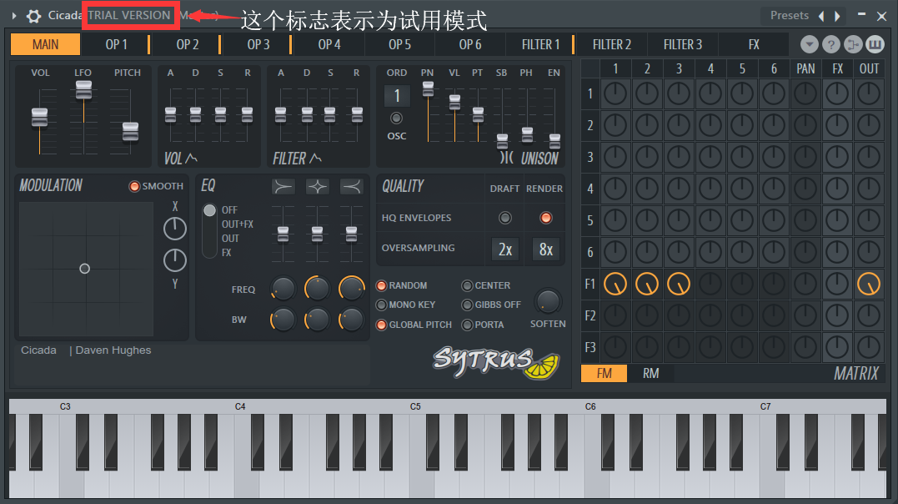
Task: Click the SOFTEN knob
Action: 548,301
